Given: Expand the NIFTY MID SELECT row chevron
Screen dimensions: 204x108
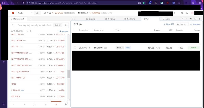Looking at the screenshot, I should [x=54, y=53].
